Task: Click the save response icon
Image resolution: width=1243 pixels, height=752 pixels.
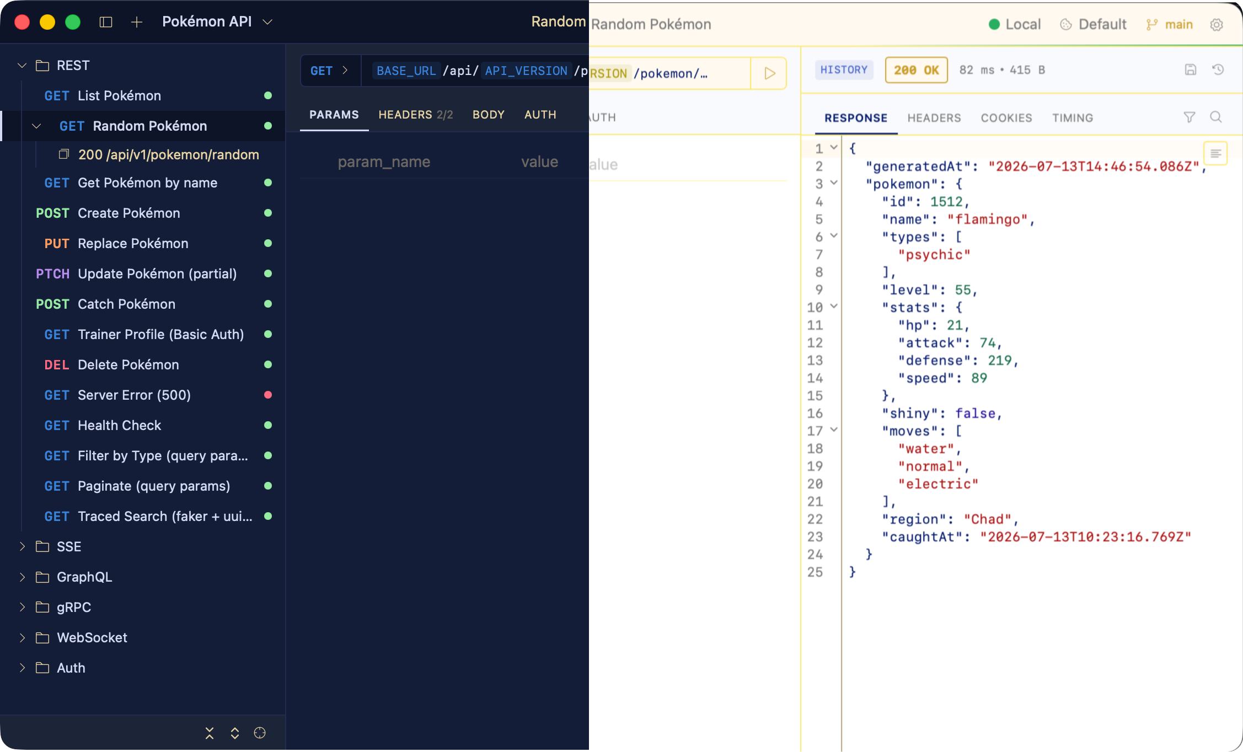Action: click(x=1191, y=69)
